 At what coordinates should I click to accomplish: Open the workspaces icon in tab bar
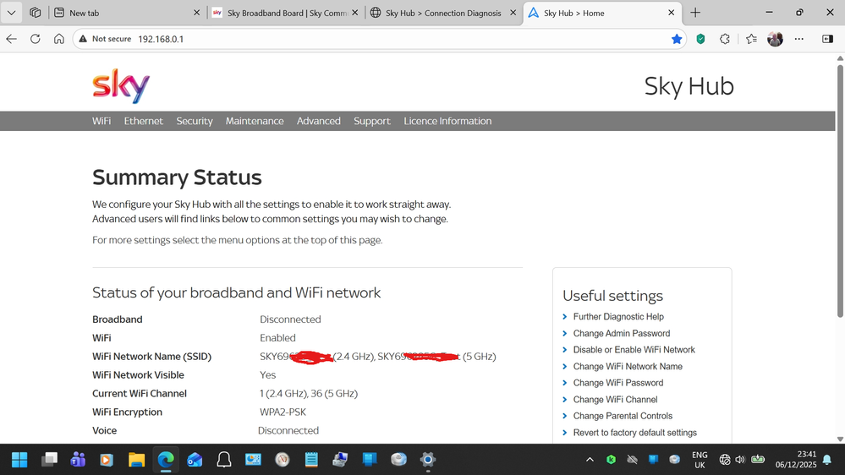point(35,13)
